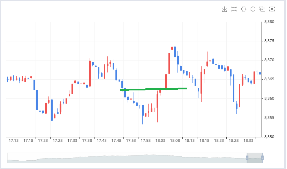The image size is (287, 169).
Task: Click the 17:38 time axis label
Action: tap(87, 140)
